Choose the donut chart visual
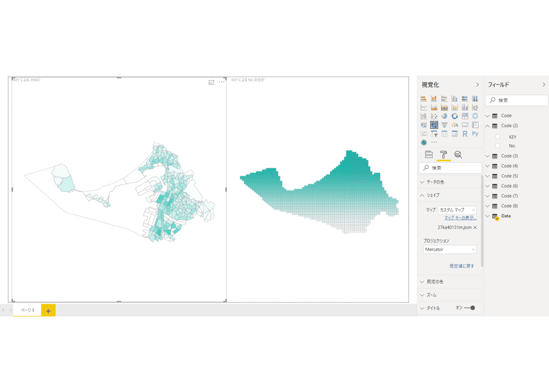Screen dimensions: 549x392 point(455,116)
